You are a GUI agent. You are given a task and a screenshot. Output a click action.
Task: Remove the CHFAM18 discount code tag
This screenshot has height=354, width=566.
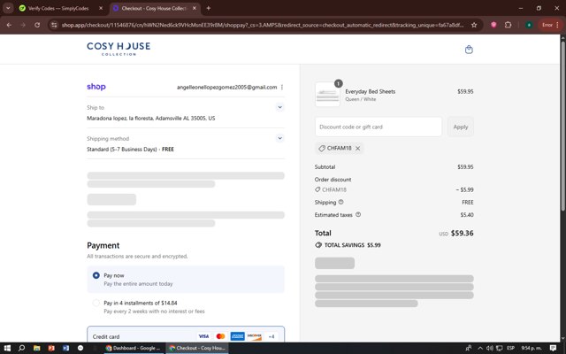pos(357,148)
